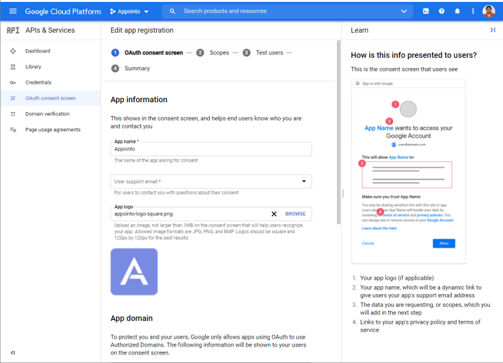Go to step 2 Scopes
This screenshot has width=503, height=363.
point(212,52)
